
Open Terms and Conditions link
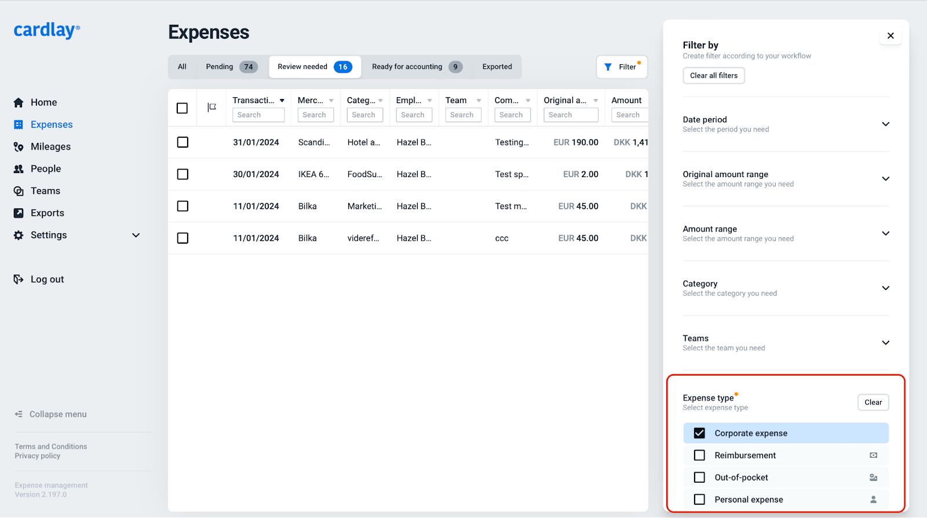tap(51, 447)
